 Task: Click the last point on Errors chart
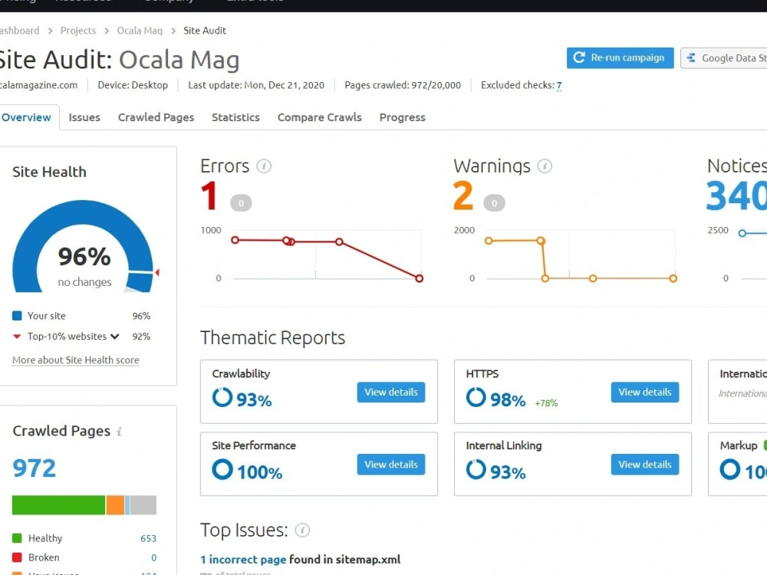[420, 279]
